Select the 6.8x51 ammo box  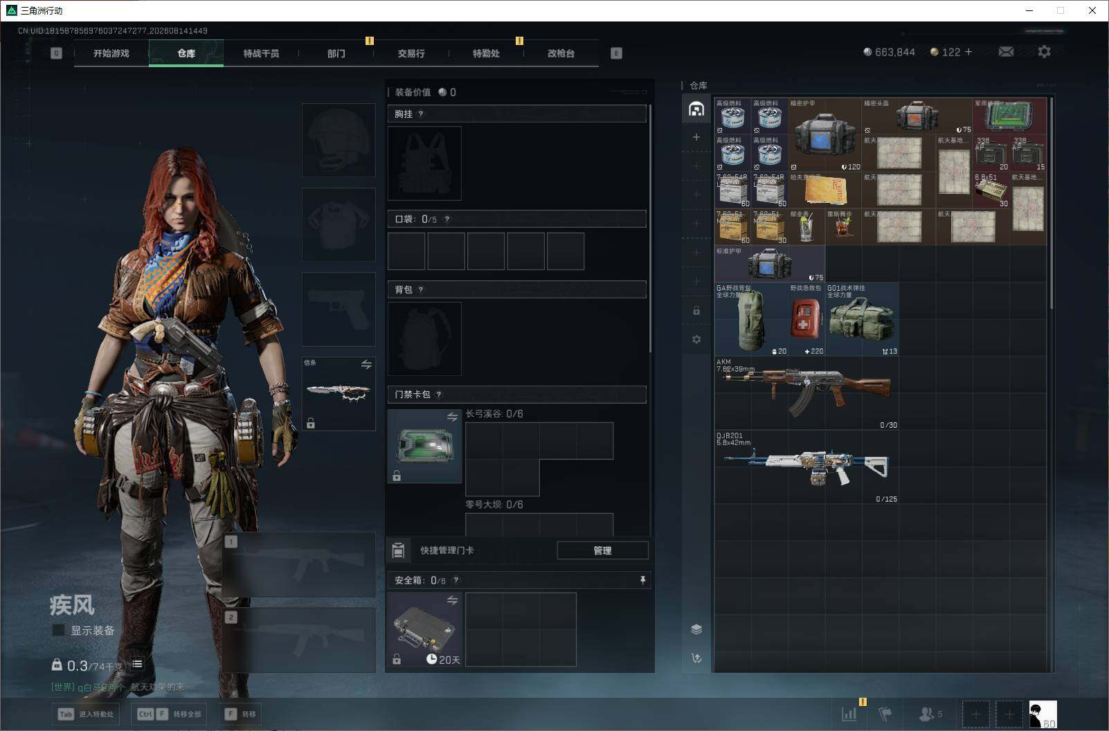click(x=991, y=190)
